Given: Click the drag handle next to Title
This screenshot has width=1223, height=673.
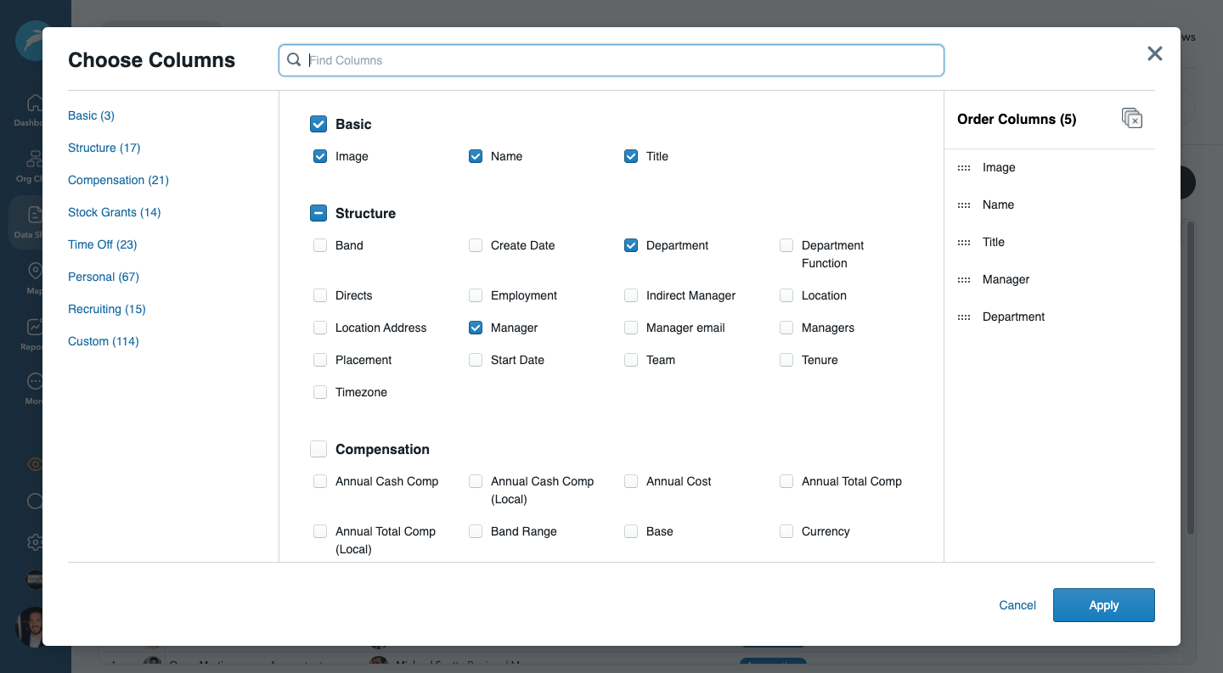Looking at the screenshot, I should coord(964,243).
